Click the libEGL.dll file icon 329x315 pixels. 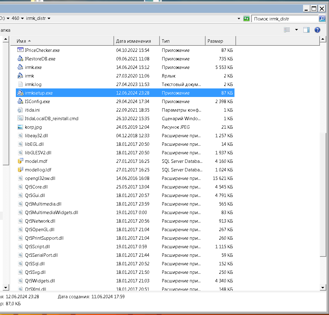(x=20, y=144)
